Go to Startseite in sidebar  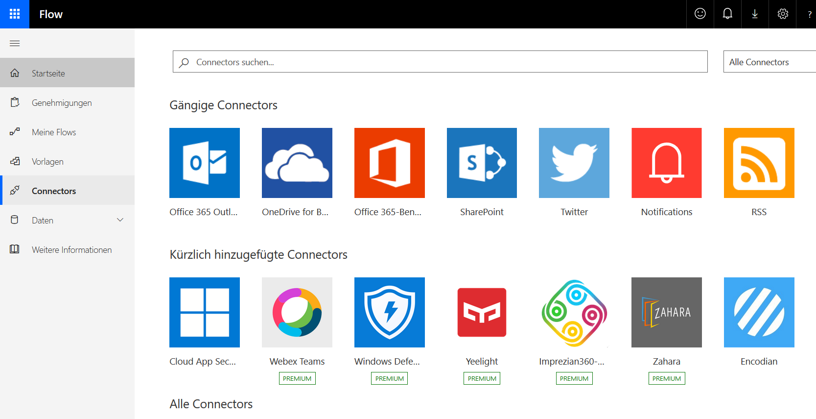[x=67, y=73]
